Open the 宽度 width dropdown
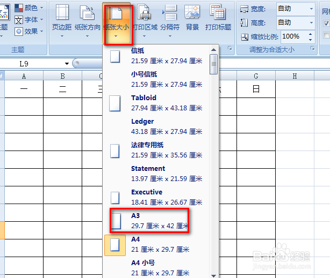Screen dimensions: 330x278 coord(311,9)
